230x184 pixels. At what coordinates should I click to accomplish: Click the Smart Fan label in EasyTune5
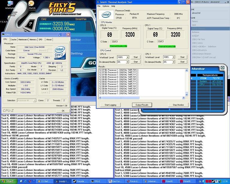(81, 19)
